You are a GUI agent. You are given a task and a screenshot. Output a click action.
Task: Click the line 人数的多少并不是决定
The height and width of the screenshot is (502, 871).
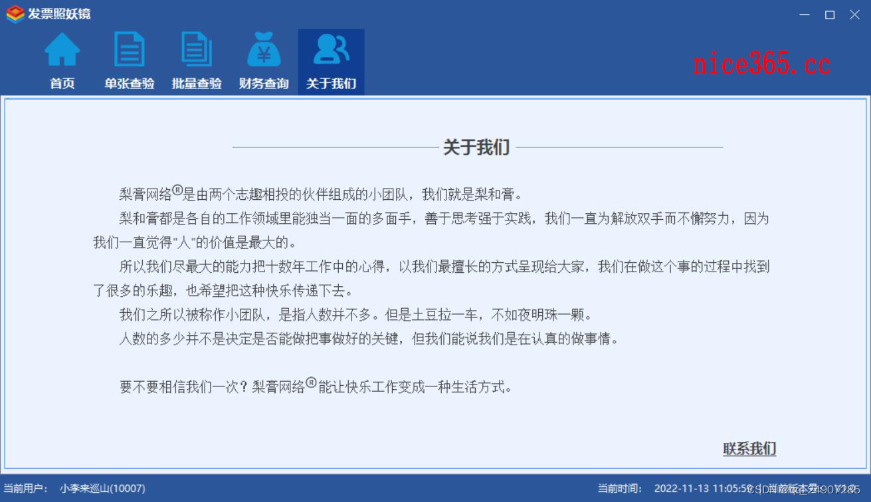point(369,339)
